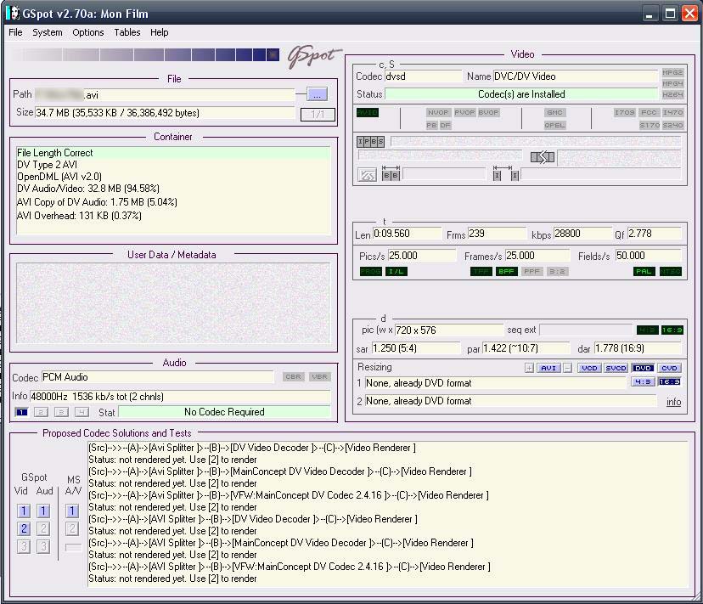Choose the 4:3 resizing aspect button
The image size is (703, 604).
coord(643,382)
